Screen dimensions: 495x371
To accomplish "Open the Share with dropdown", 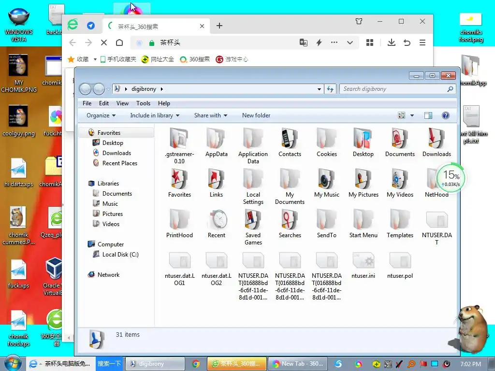I will click(211, 115).
